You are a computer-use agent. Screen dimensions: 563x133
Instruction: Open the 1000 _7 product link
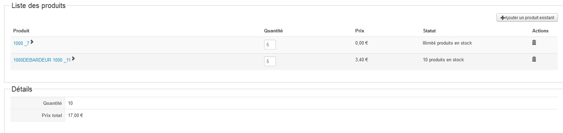click(21, 44)
